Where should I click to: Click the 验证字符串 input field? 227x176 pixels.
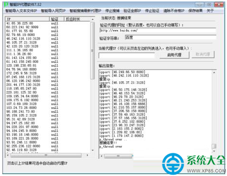click(x=170, y=37)
